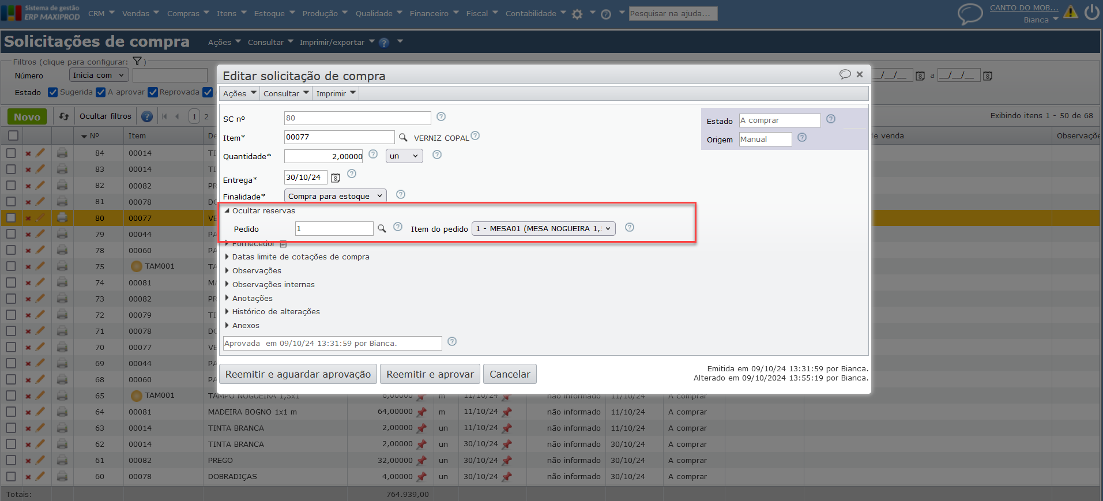This screenshot has width=1103, height=501.
Task: Click the filter funnel icon
Action: (137, 61)
